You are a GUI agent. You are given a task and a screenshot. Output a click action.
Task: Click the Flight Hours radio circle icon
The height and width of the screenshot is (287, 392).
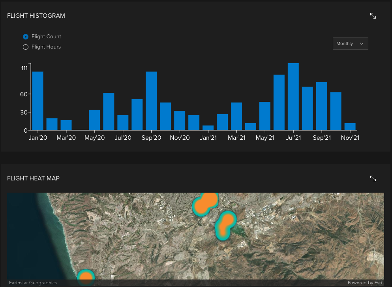pos(25,47)
